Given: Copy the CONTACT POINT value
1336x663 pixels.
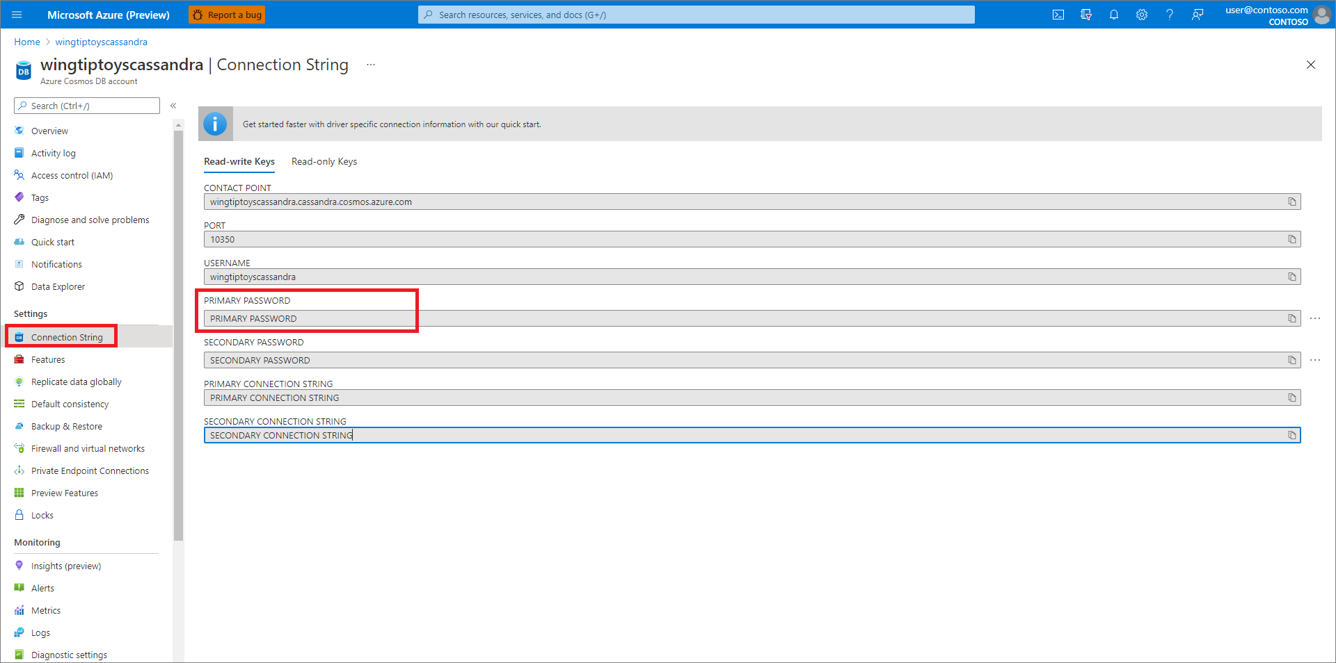Looking at the screenshot, I should (1292, 201).
